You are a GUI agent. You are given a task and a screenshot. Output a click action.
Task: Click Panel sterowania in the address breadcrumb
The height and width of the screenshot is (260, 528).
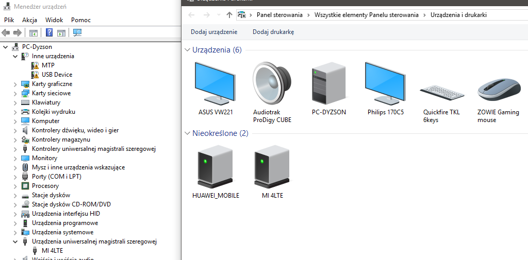[279, 15]
